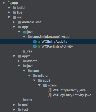
Task: Expand the androidTest folder
Action: (x=14, y=22)
